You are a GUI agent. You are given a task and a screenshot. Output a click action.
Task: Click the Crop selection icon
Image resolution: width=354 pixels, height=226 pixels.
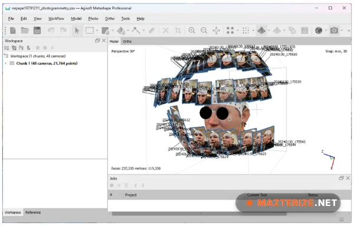(178, 30)
